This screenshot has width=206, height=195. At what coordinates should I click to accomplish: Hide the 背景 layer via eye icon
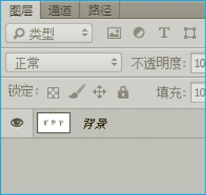[17, 123]
